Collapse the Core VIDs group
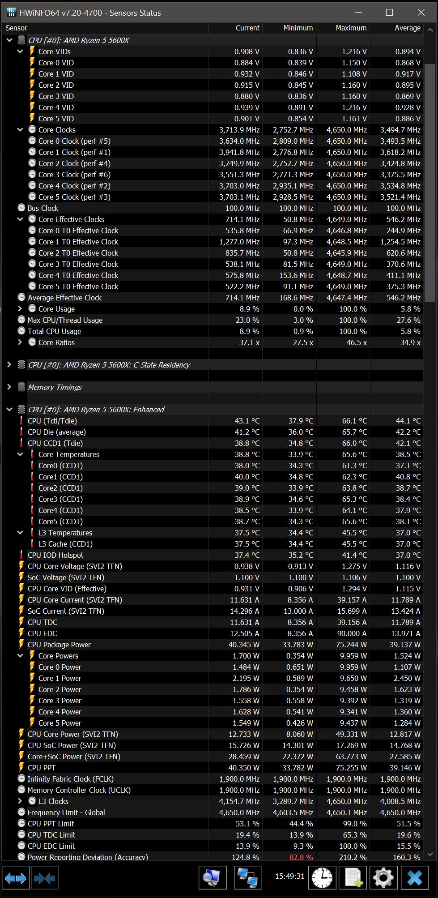The image size is (438, 898). click(20, 51)
